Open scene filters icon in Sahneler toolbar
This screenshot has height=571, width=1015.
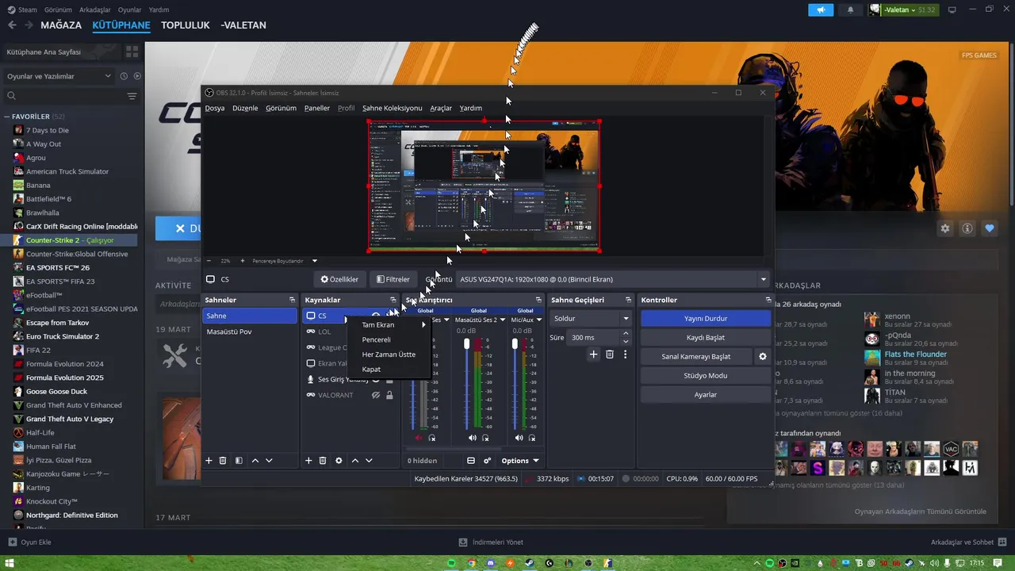coord(239,461)
